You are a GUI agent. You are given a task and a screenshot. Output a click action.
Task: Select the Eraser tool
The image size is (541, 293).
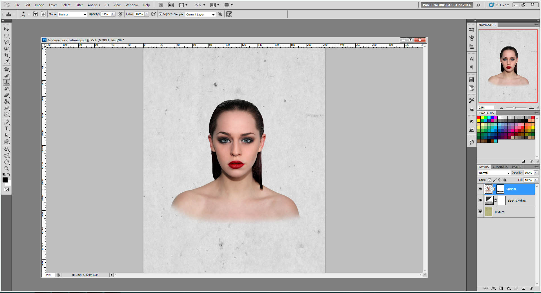tap(6, 95)
